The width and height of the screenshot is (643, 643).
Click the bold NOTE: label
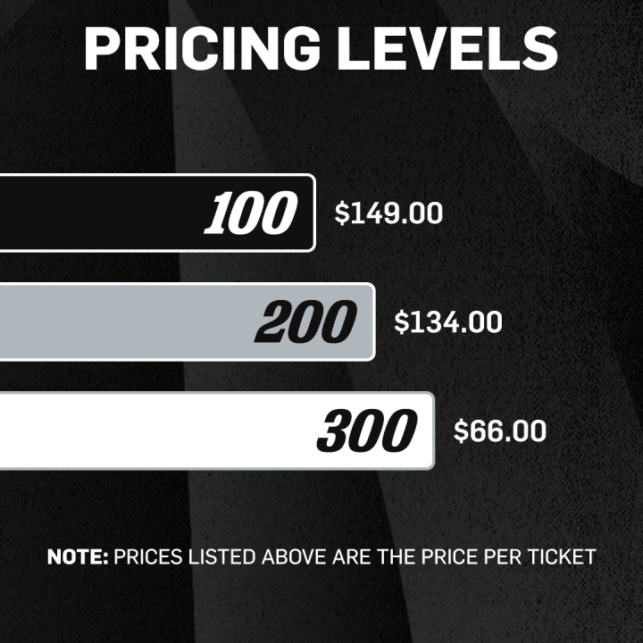tap(78, 557)
